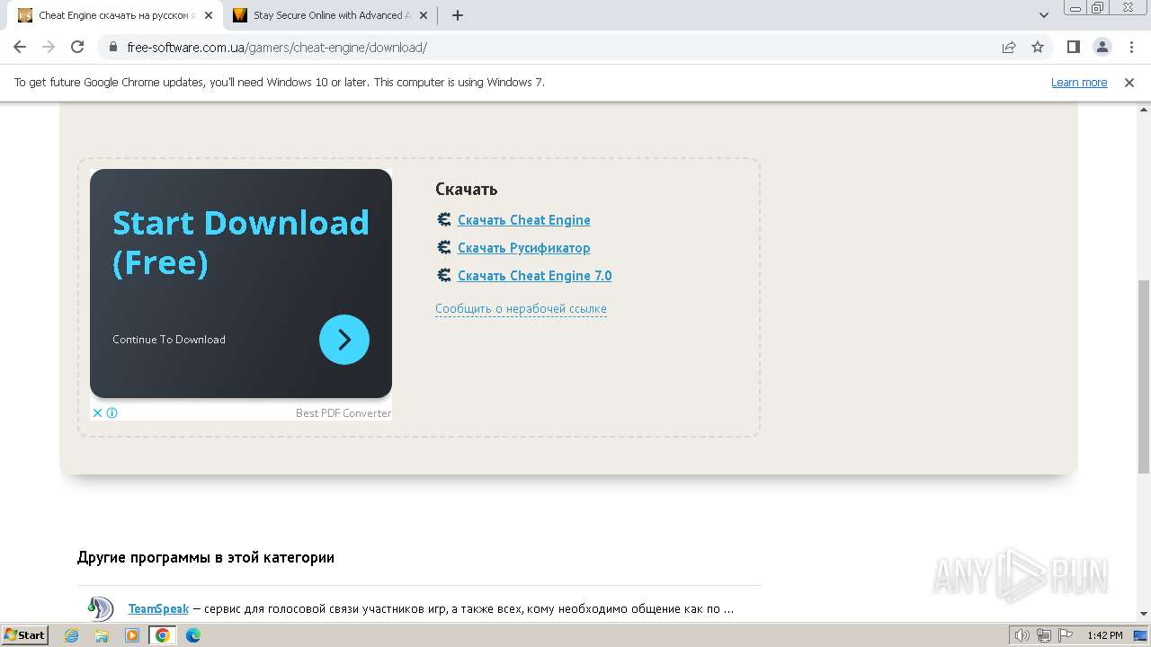Click icon beside Скачать Cheat Engine 7.0
Viewport: 1151px width, 647px height.
click(x=443, y=275)
